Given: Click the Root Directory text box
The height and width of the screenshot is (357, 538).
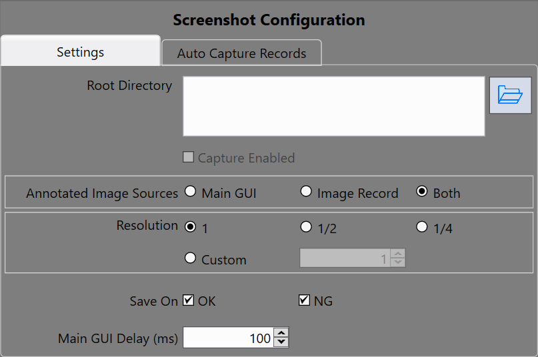Looking at the screenshot, I should click(x=333, y=106).
